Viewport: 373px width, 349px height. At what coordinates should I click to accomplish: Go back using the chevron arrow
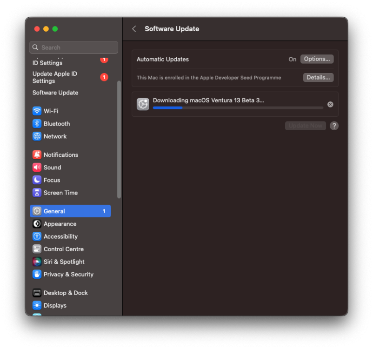pyautogui.click(x=134, y=29)
